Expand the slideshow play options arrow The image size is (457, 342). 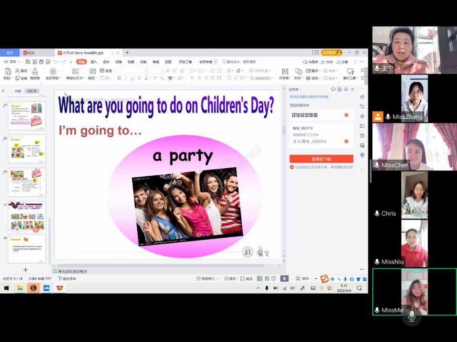click(x=290, y=279)
